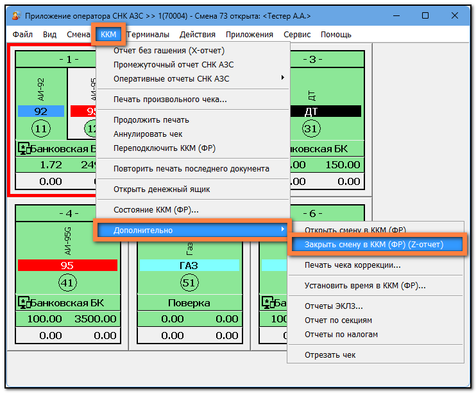Click Отчет по секциям
This screenshot has width=476, height=393.
(375, 320)
